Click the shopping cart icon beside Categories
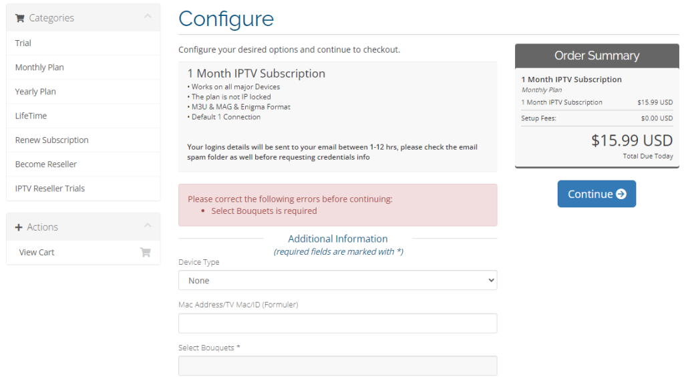Screen dimensions: 684x377 coord(19,18)
